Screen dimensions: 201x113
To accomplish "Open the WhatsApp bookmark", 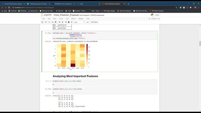I will coord(22,11).
